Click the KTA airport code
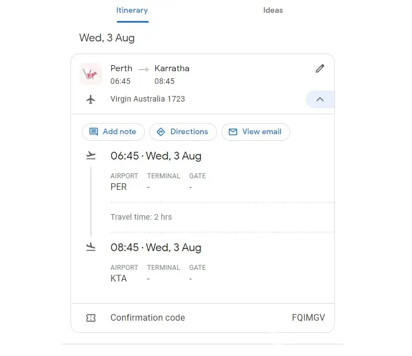The width and height of the screenshot is (412, 356). [x=118, y=279]
